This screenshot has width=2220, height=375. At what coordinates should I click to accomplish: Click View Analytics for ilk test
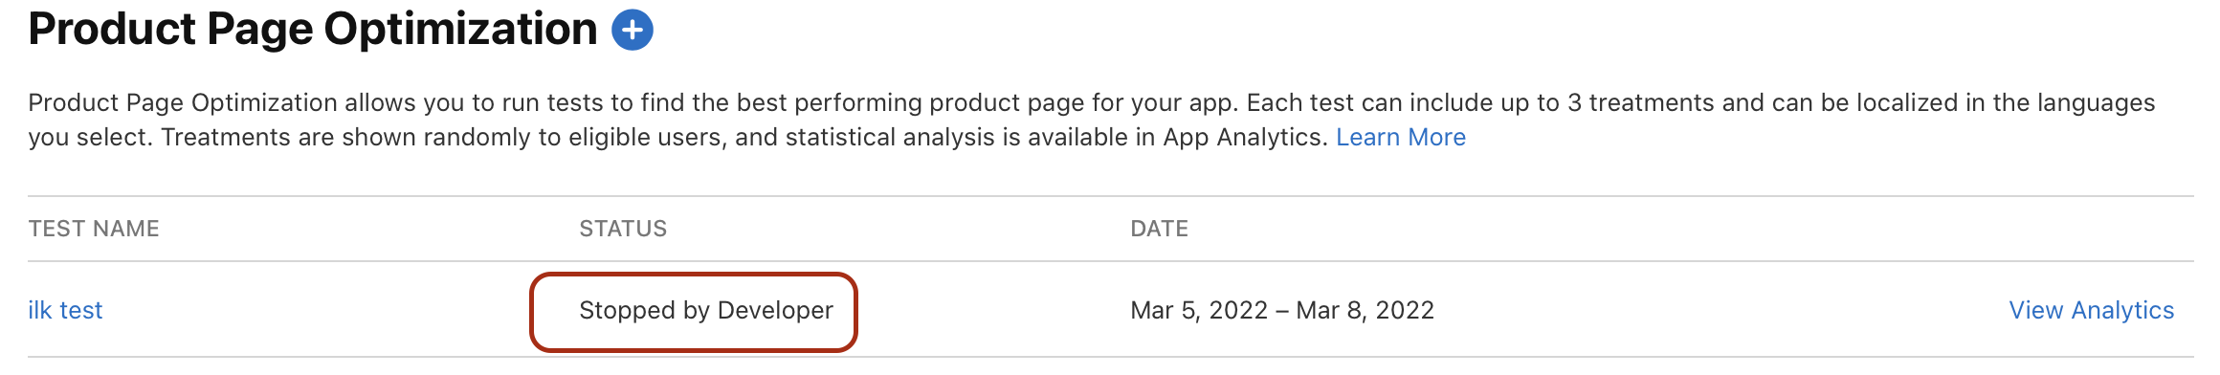[2091, 310]
